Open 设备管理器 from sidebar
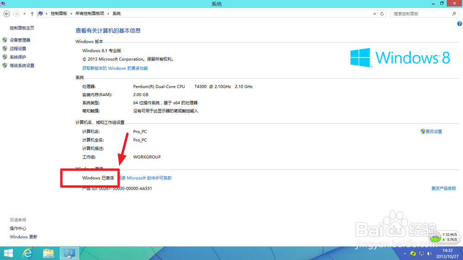This screenshot has height=260, width=463. (20, 40)
